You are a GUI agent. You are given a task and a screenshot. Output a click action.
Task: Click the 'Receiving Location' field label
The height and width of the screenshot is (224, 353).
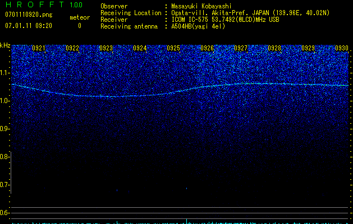click(x=131, y=13)
